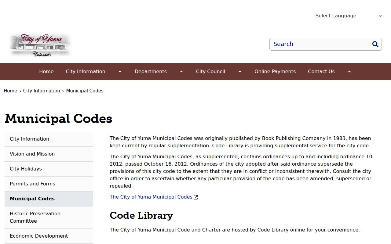This screenshot has width=391, height=244.
Task: Open the Select Language dropdown
Action: point(349,16)
